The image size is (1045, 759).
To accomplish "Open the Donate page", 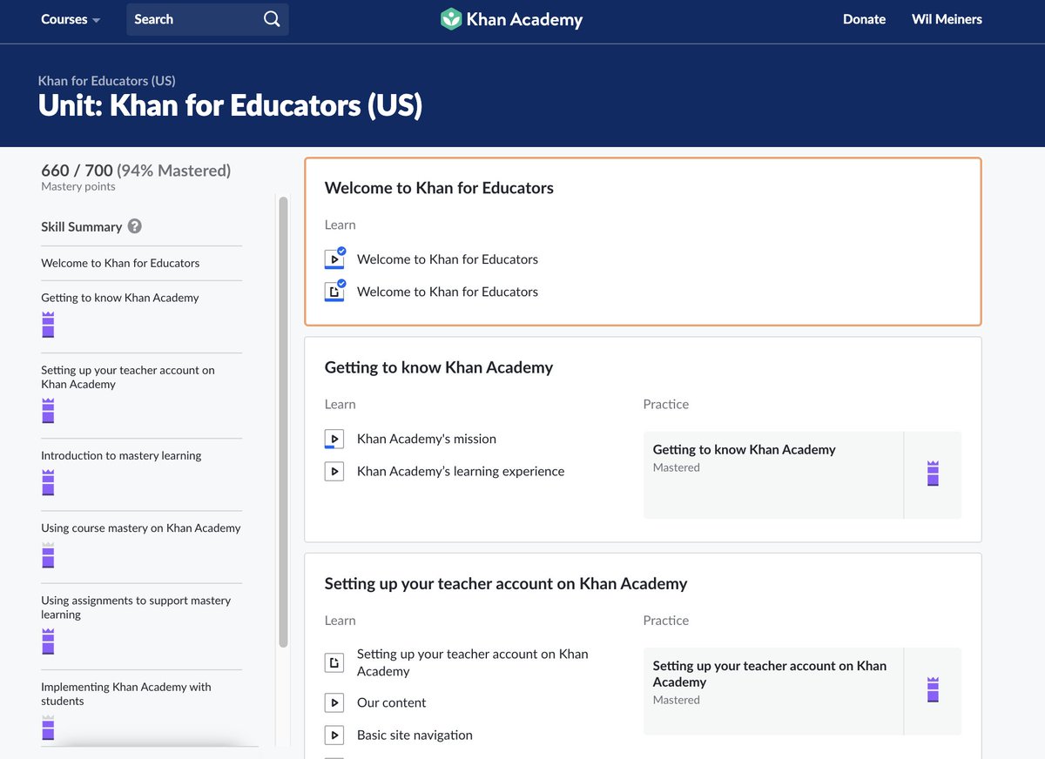I will click(864, 19).
